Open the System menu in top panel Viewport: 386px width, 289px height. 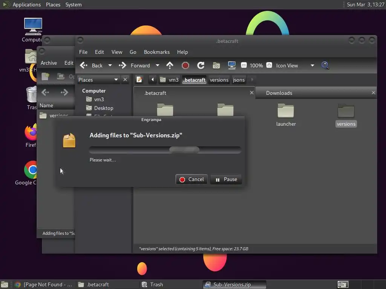coord(74,5)
